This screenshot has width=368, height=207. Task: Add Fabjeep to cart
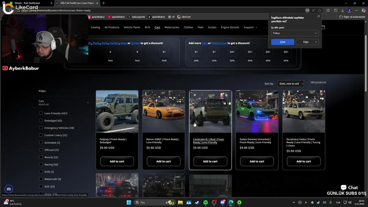117,161
